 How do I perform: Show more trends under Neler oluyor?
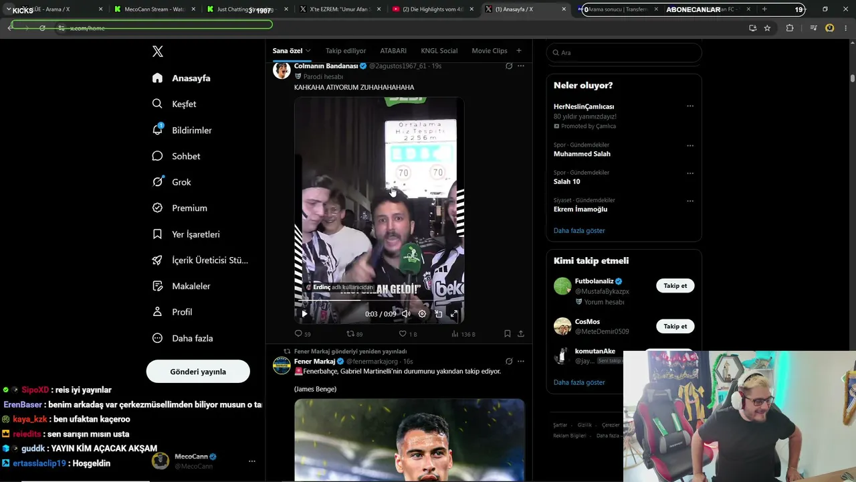coord(579,230)
